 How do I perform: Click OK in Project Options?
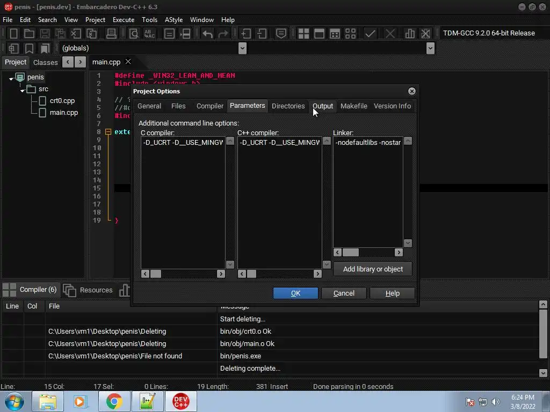[295, 293]
